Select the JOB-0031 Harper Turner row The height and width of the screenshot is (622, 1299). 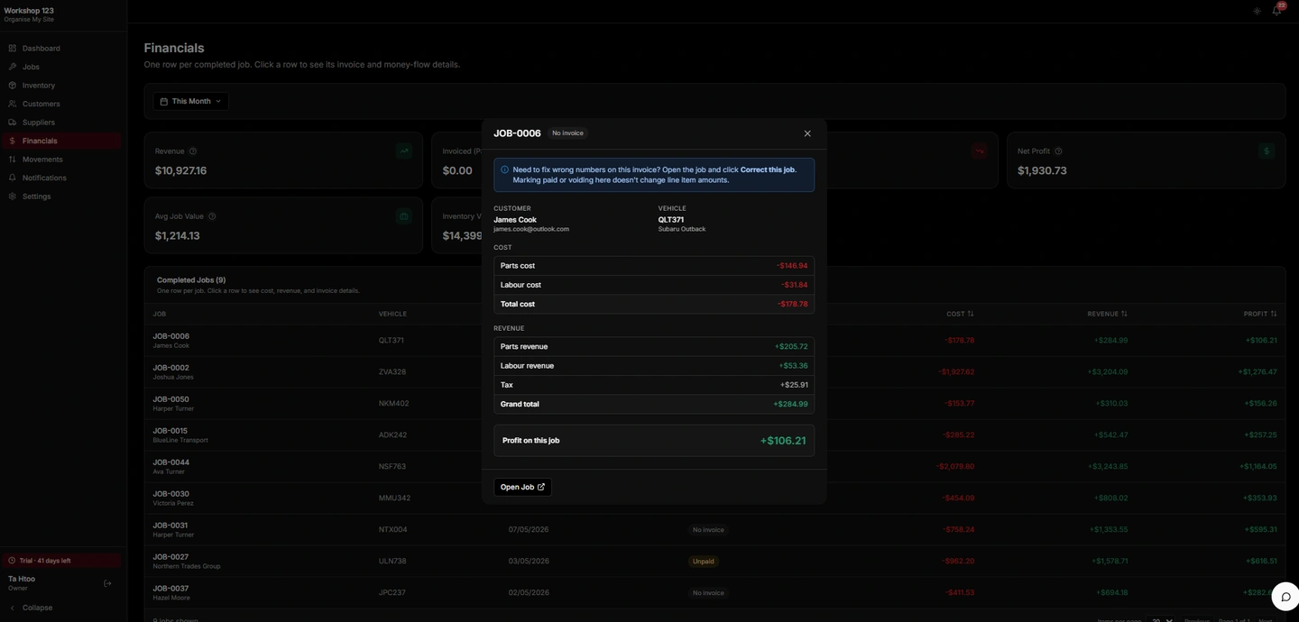coord(714,529)
